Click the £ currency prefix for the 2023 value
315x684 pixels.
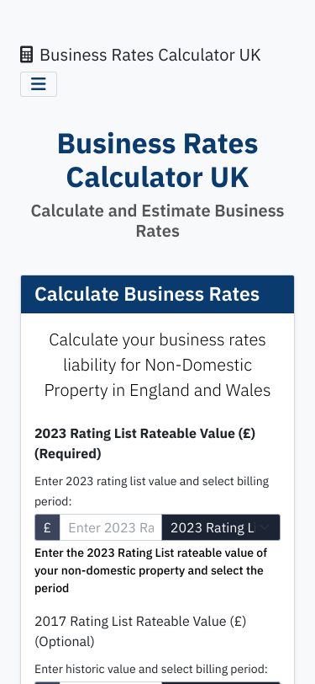(47, 527)
